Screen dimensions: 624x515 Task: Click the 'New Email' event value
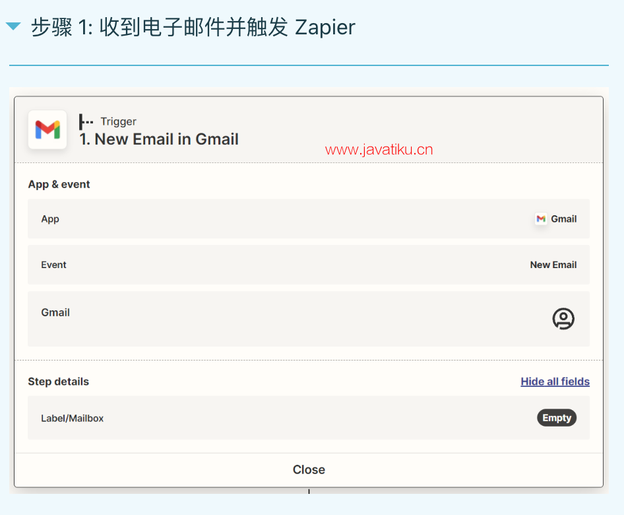click(x=553, y=265)
